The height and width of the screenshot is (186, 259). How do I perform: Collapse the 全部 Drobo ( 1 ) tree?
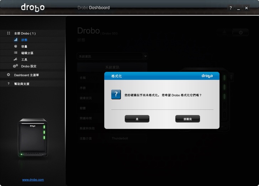click(x=9, y=33)
